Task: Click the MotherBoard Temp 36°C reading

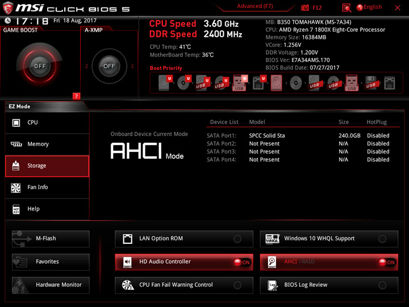Action: [182, 55]
